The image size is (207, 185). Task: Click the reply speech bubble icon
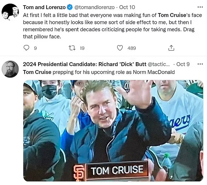[27, 48]
